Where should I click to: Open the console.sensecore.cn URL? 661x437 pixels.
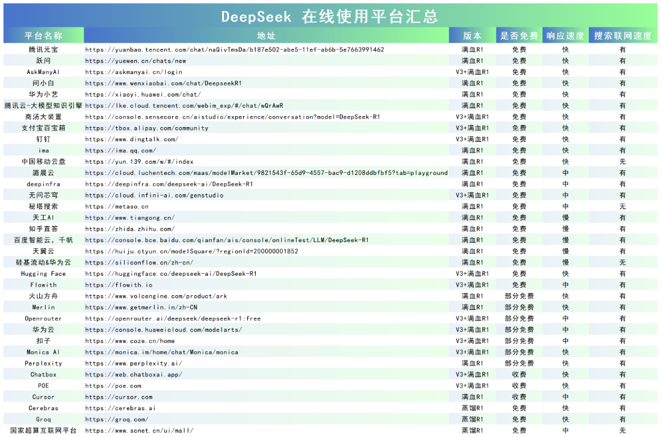pos(233,117)
